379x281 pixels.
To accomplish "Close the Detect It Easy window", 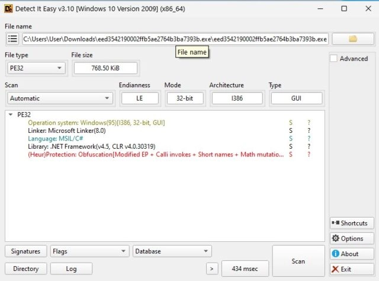I will click(368, 9).
